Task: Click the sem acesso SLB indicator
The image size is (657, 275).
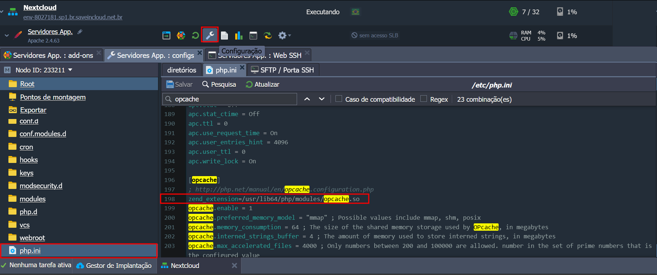Action: coord(375,36)
